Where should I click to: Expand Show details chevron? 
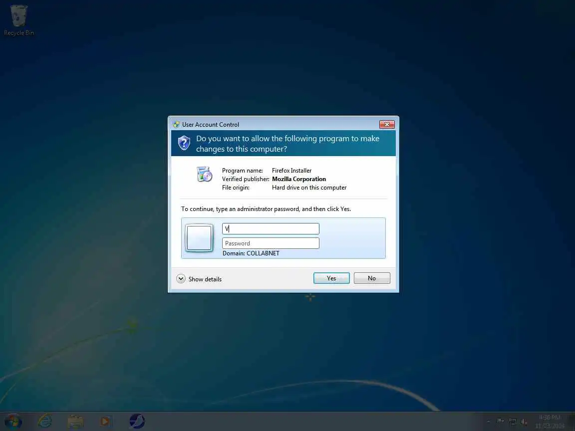coord(181,279)
